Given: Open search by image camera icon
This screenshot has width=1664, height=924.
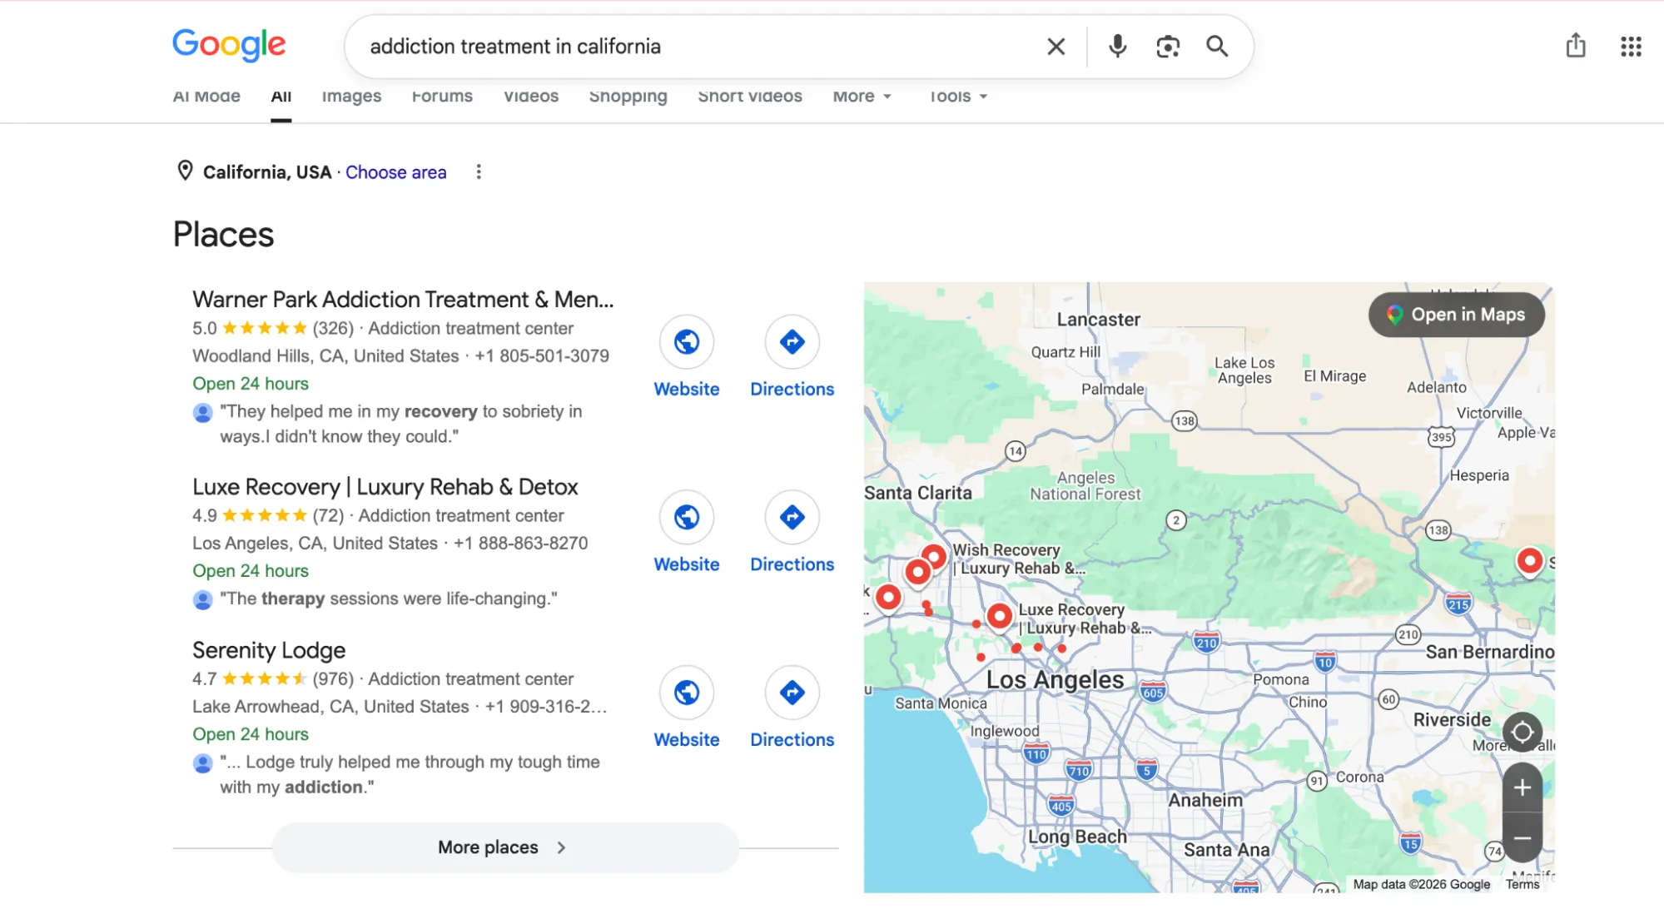Looking at the screenshot, I should click(1167, 47).
